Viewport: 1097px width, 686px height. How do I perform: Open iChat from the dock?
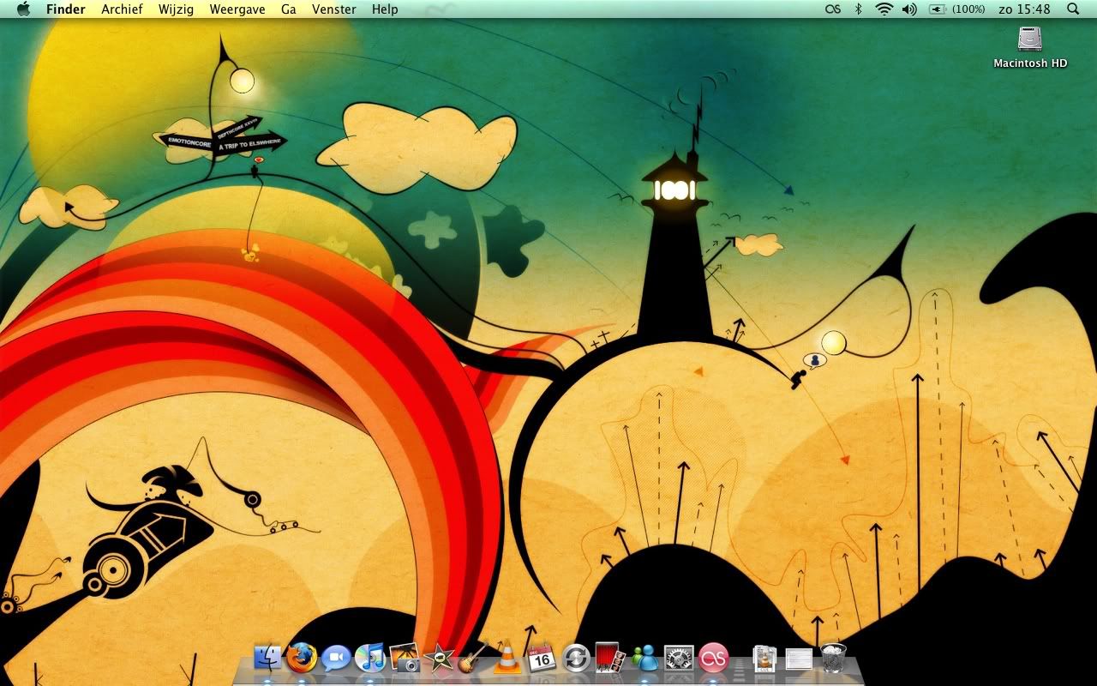pos(336,658)
